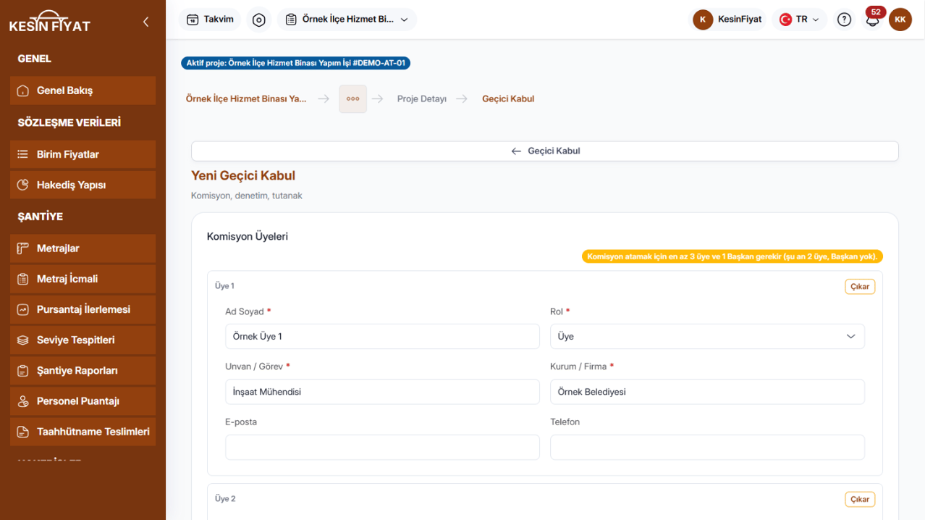Select Genel Bakış in the sidebar

pos(83,91)
